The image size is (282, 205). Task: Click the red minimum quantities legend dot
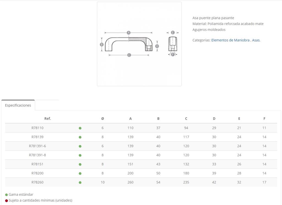tap(7, 201)
